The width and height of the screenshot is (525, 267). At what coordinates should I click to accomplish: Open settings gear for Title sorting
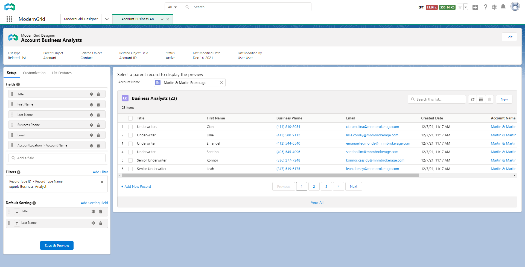point(93,212)
